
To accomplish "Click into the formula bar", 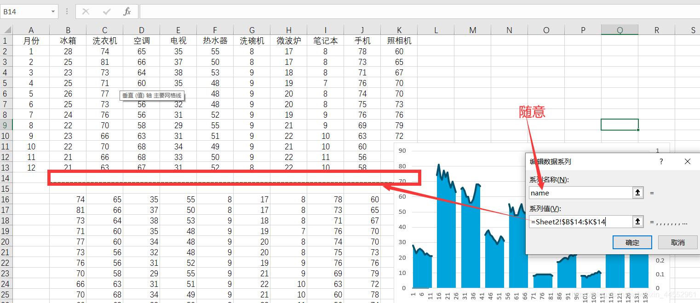I will [419, 11].
